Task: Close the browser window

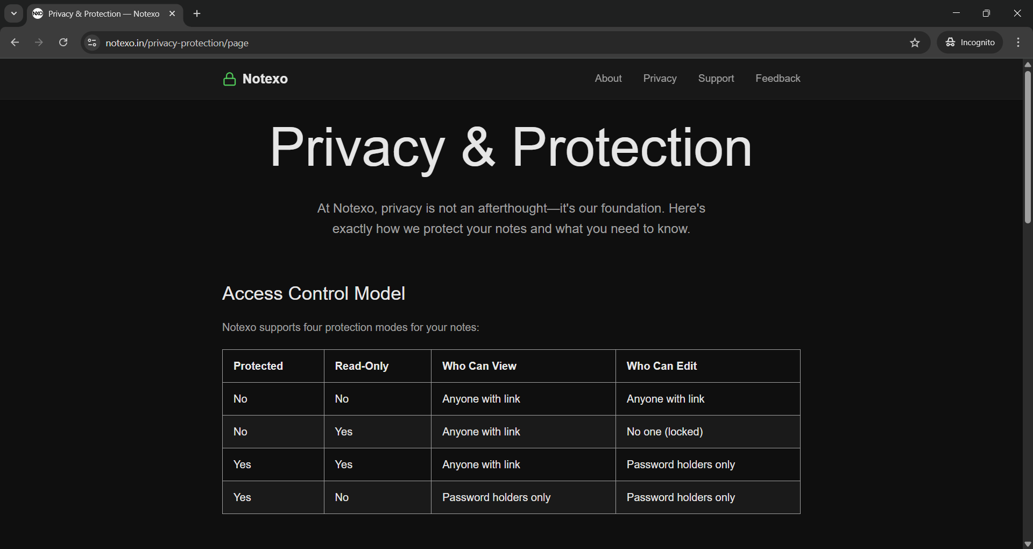Action: 1017,13
